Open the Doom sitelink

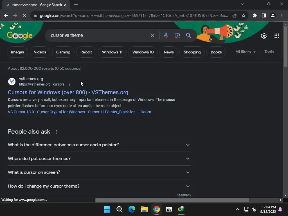tap(146, 112)
